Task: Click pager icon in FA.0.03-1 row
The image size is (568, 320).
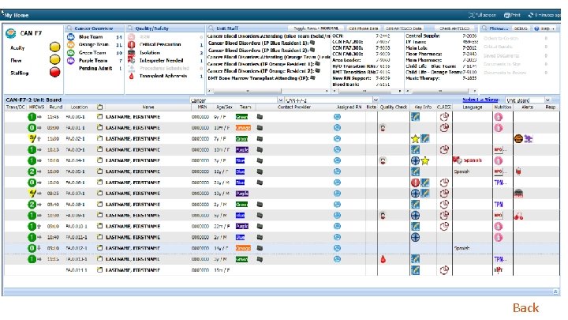Action: coord(260,149)
